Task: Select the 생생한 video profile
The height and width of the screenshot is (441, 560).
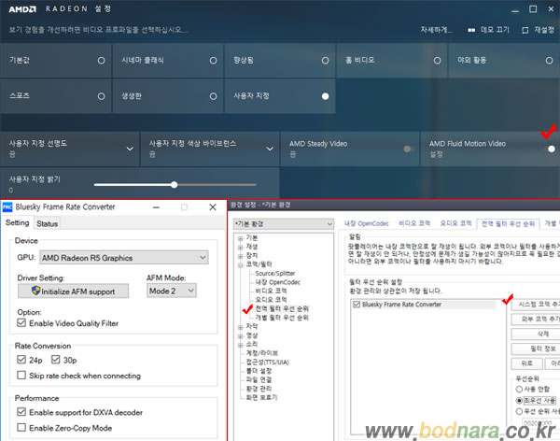Action: click(168, 96)
